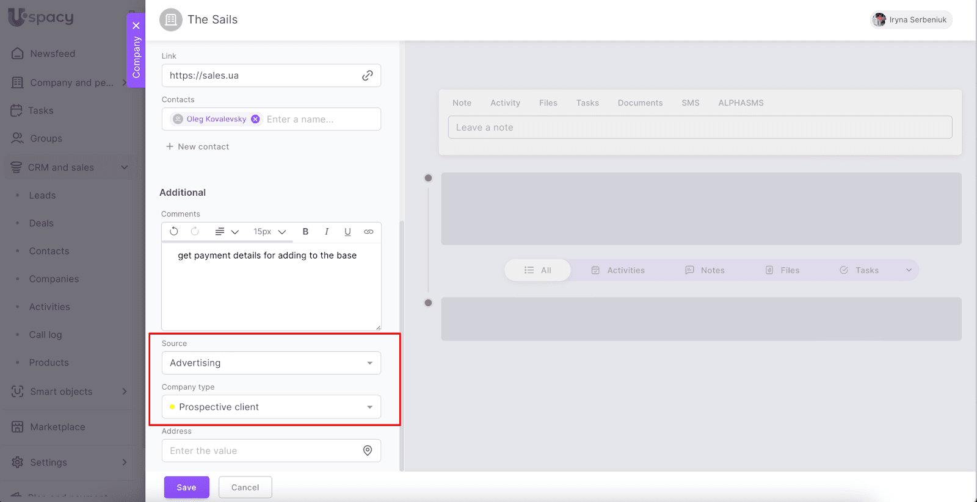Open the Source dropdown showing Advertising
The height and width of the screenshot is (502, 977).
(271, 363)
